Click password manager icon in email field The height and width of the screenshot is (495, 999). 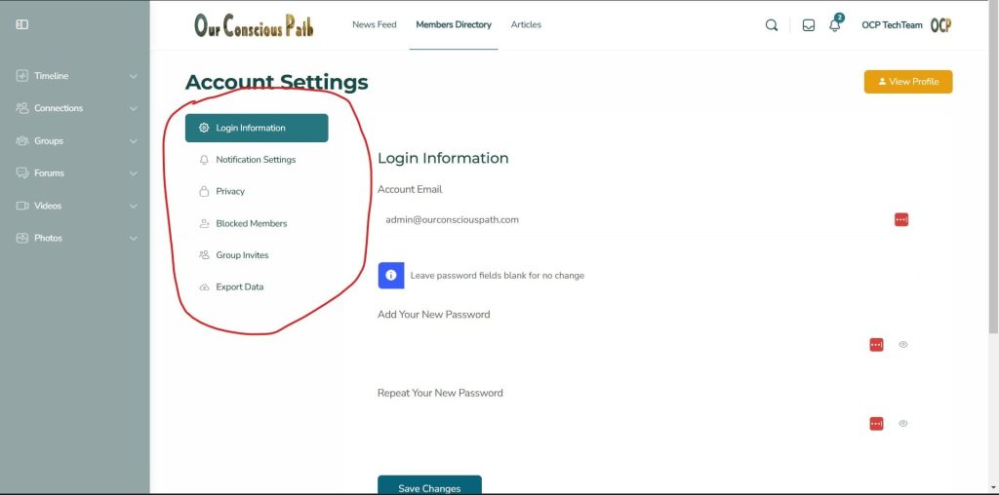pyautogui.click(x=901, y=220)
